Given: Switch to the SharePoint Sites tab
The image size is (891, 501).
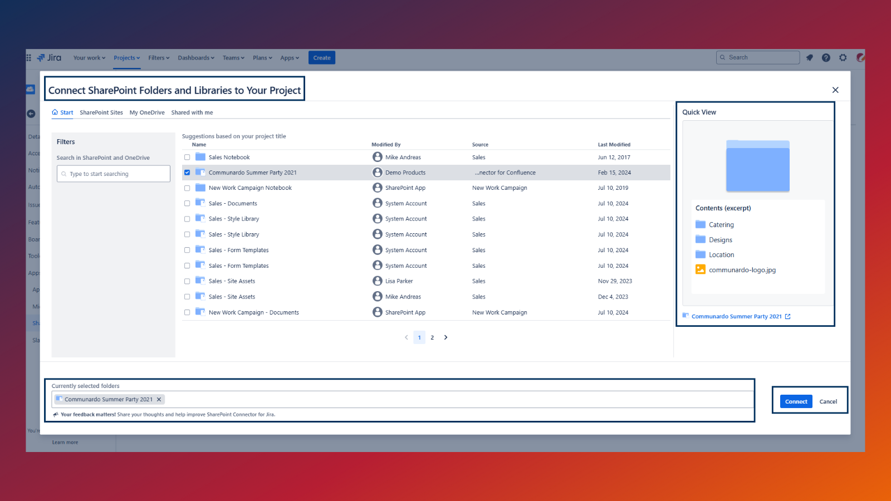Looking at the screenshot, I should coord(101,112).
